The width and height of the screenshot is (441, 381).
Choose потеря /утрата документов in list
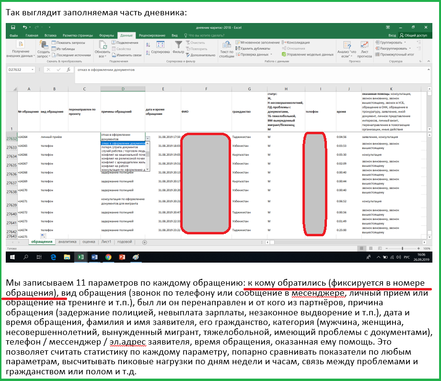[124, 147]
